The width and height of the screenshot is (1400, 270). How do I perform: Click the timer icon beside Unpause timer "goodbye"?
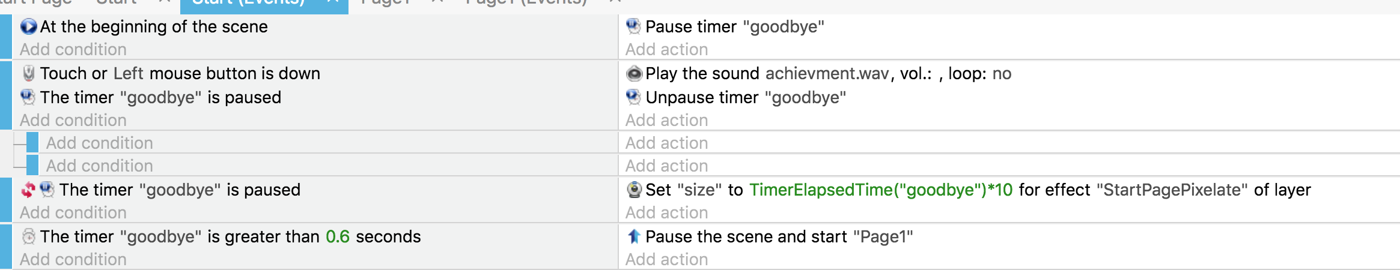[633, 97]
